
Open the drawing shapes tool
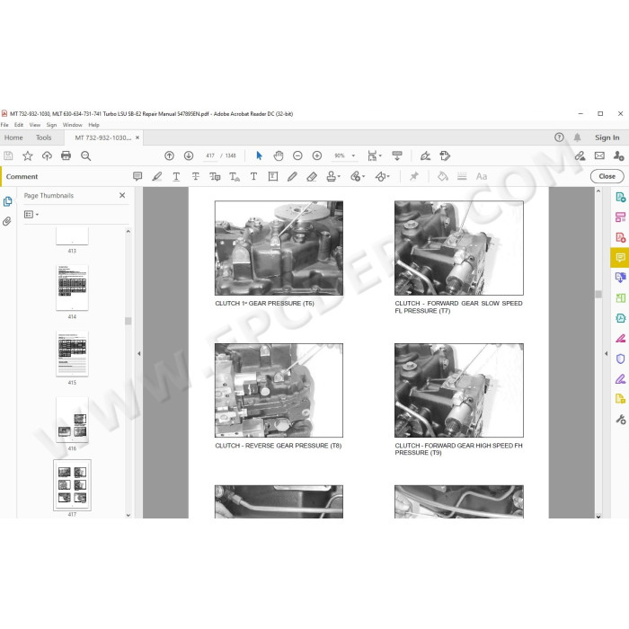380,176
